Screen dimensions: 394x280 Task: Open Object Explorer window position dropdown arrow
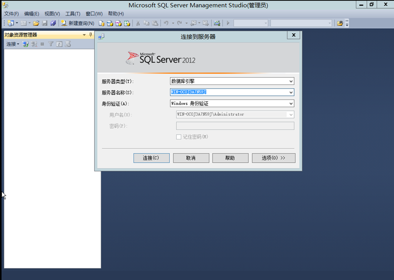click(84, 35)
